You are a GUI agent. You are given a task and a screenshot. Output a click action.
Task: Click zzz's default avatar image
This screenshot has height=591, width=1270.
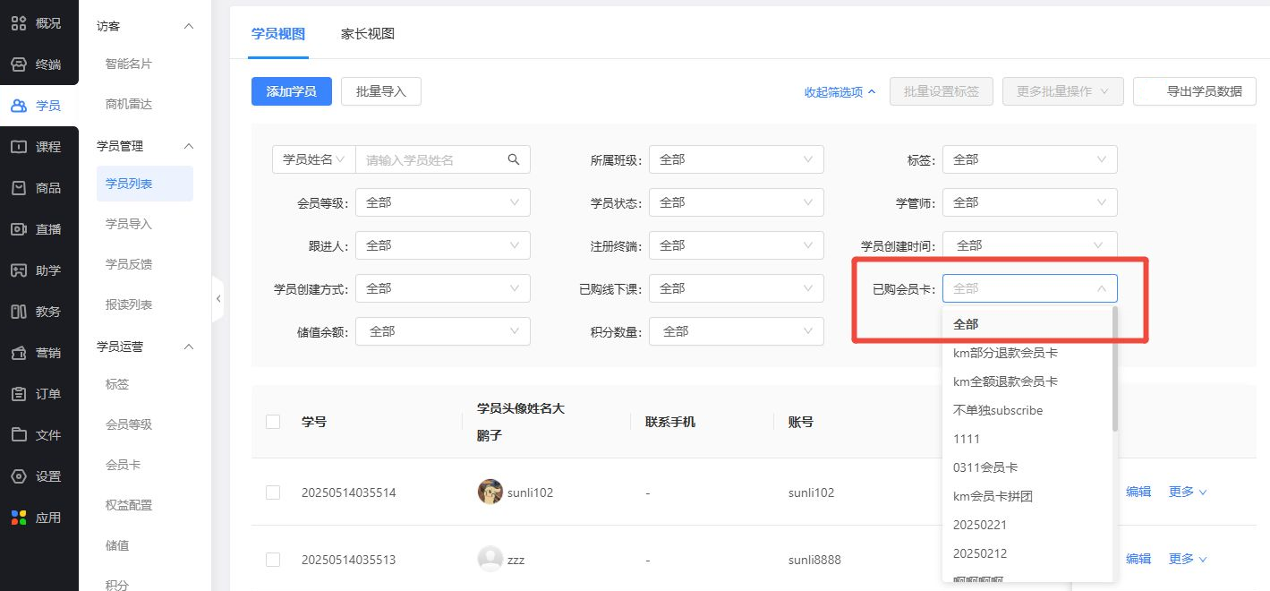point(490,559)
